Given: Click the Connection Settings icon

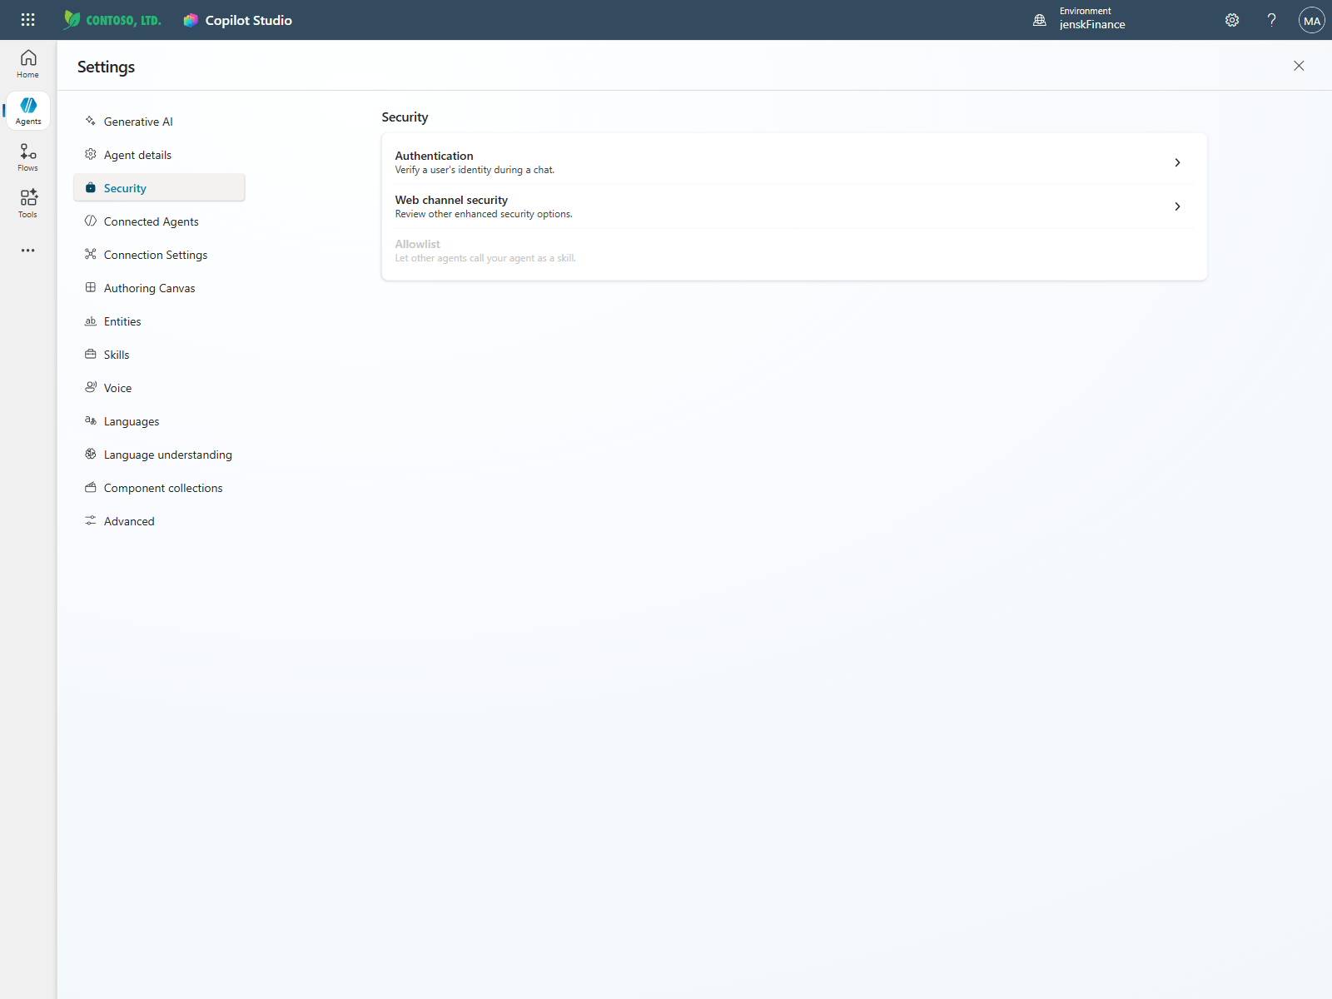Looking at the screenshot, I should coord(91,255).
